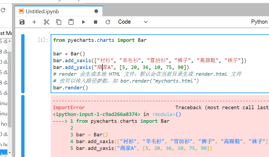269x157 pixels.
Task: Cut the selected cell
Action: point(46,22)
